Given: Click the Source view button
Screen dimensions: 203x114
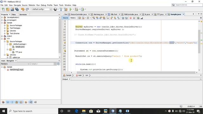Looking at the screenshot, I should coord(65,18).
